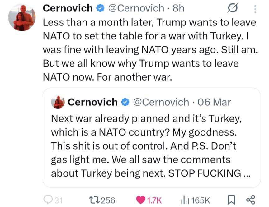
Task: Open the @Cernovich handle link
Action: [136, 8]
